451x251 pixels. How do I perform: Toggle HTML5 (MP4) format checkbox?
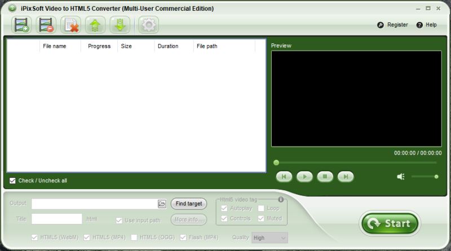87,237
